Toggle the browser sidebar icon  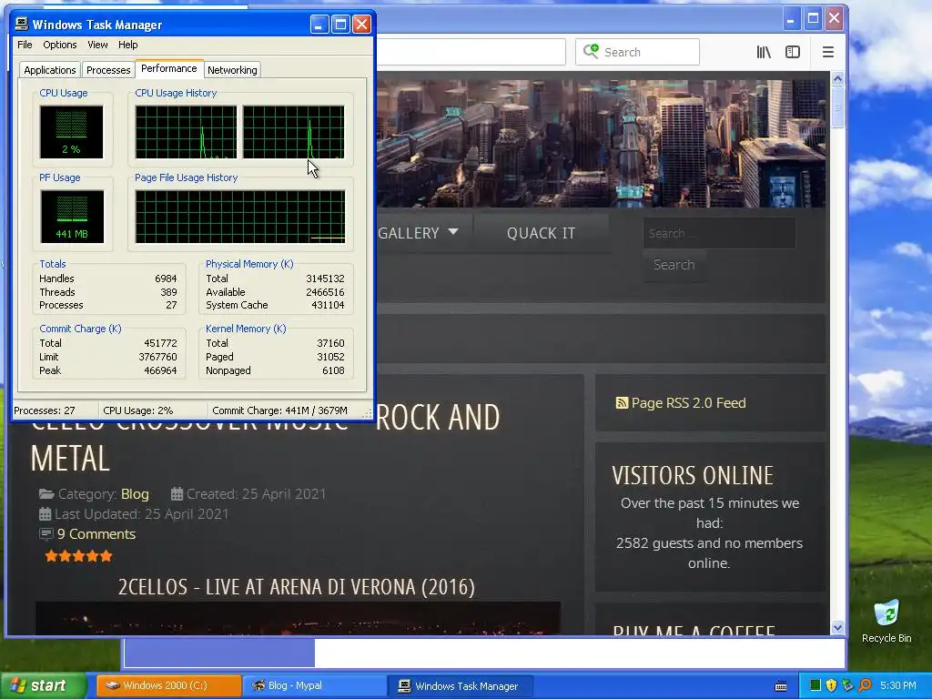793,52
